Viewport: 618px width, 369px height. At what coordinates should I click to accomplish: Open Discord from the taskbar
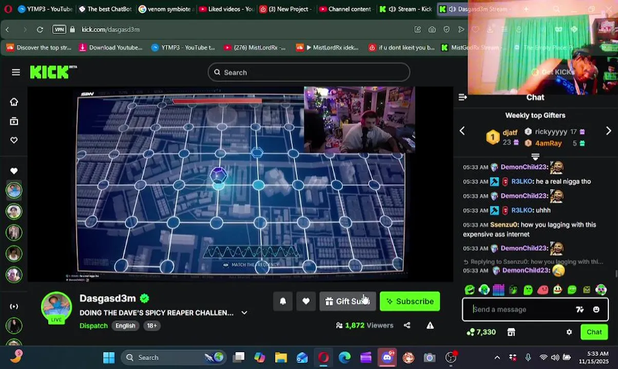tap(388, 357)
